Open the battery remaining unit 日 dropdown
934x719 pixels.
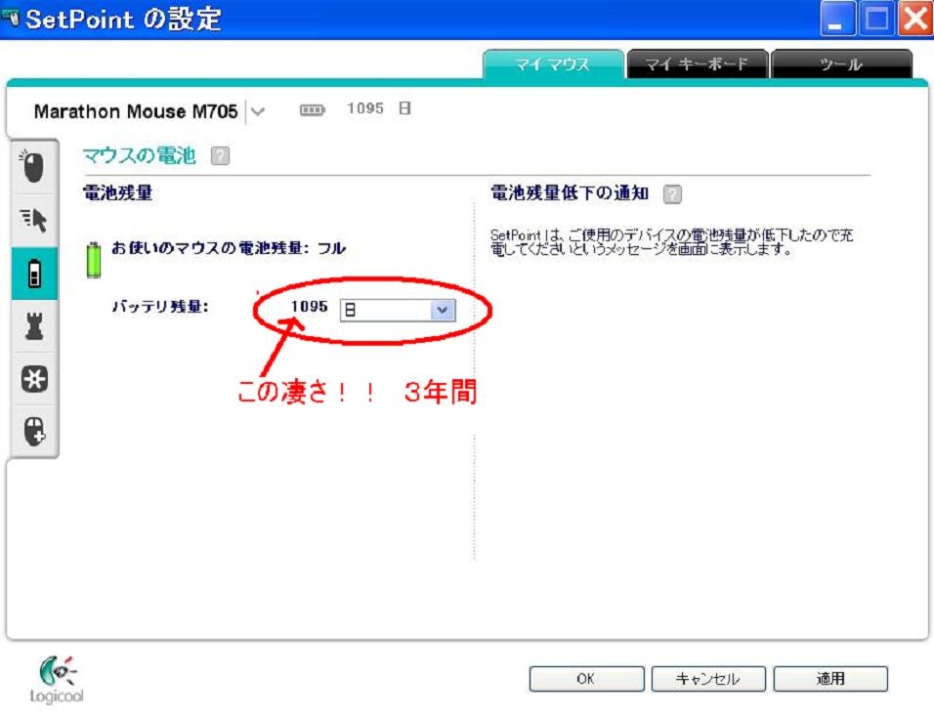(x=398, y=311)
